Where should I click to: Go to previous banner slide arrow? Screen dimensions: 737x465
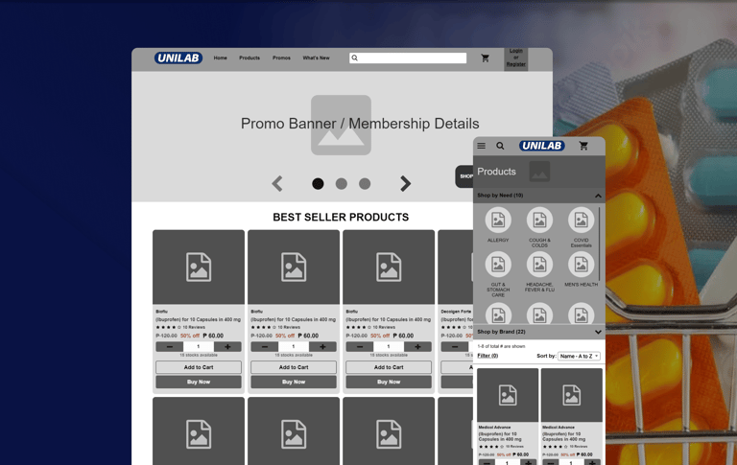[x=277, y=184]
